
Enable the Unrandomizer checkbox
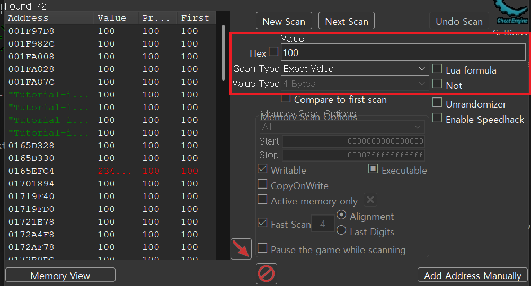coord(437,103)
